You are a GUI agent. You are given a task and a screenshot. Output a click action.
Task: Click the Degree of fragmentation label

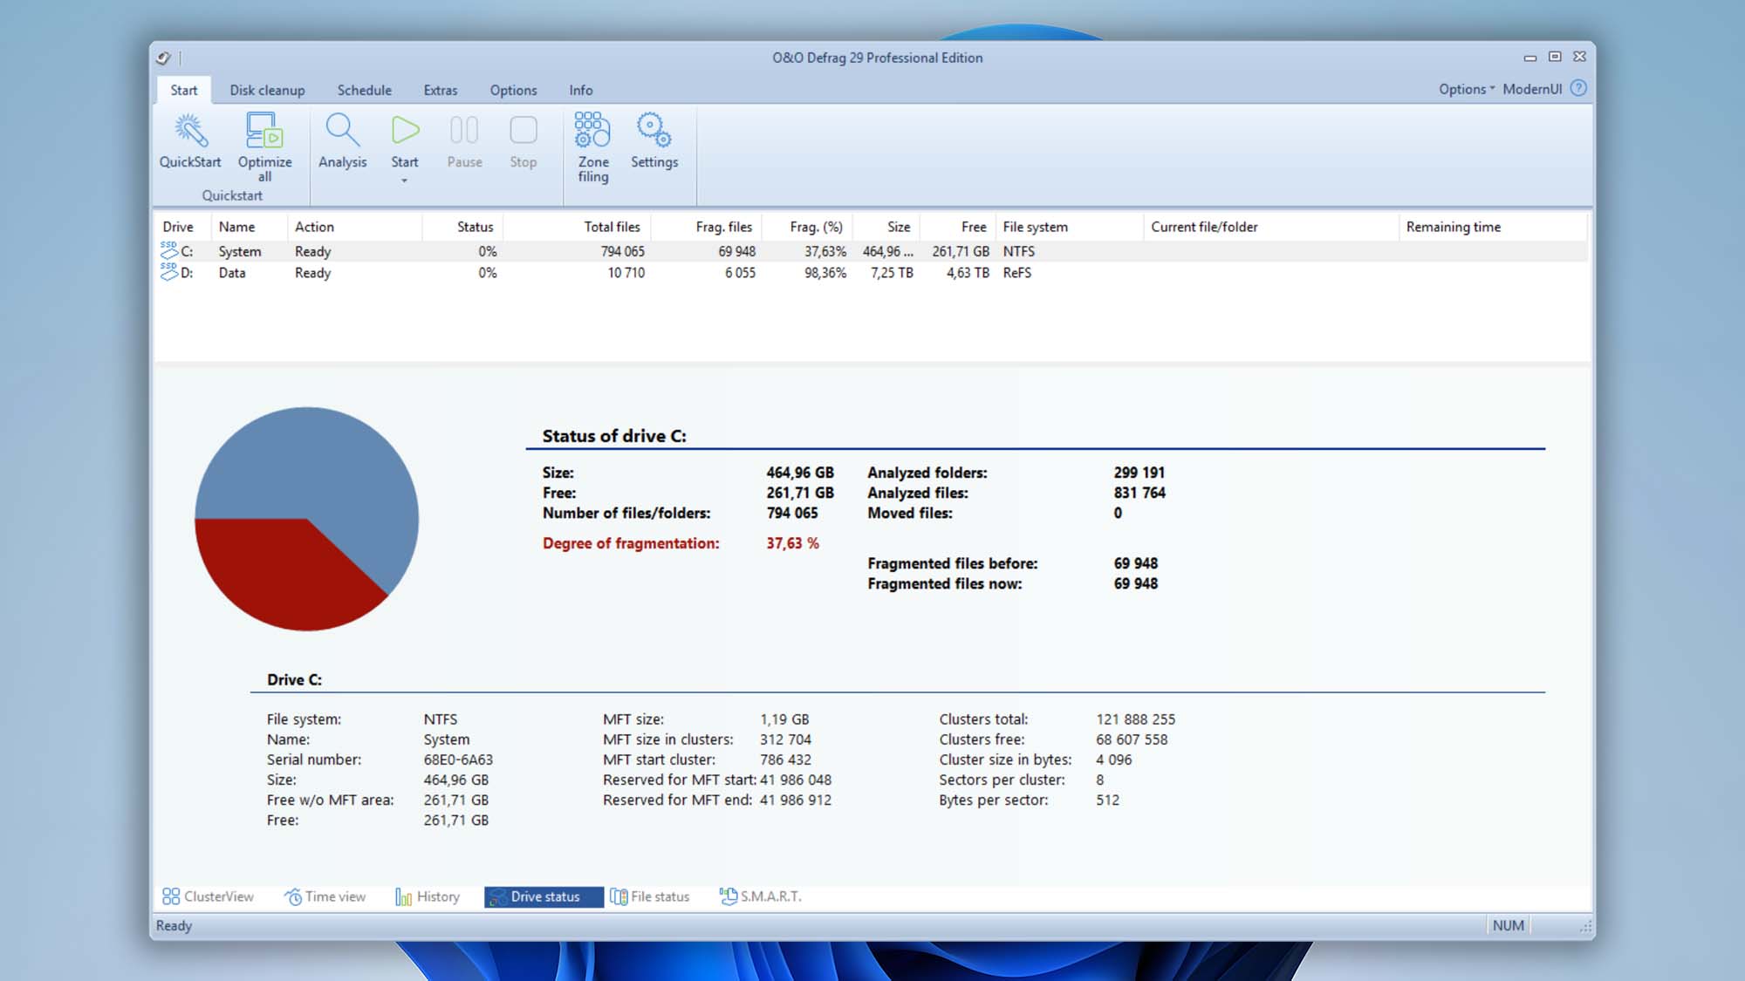[x=631, y=543]
